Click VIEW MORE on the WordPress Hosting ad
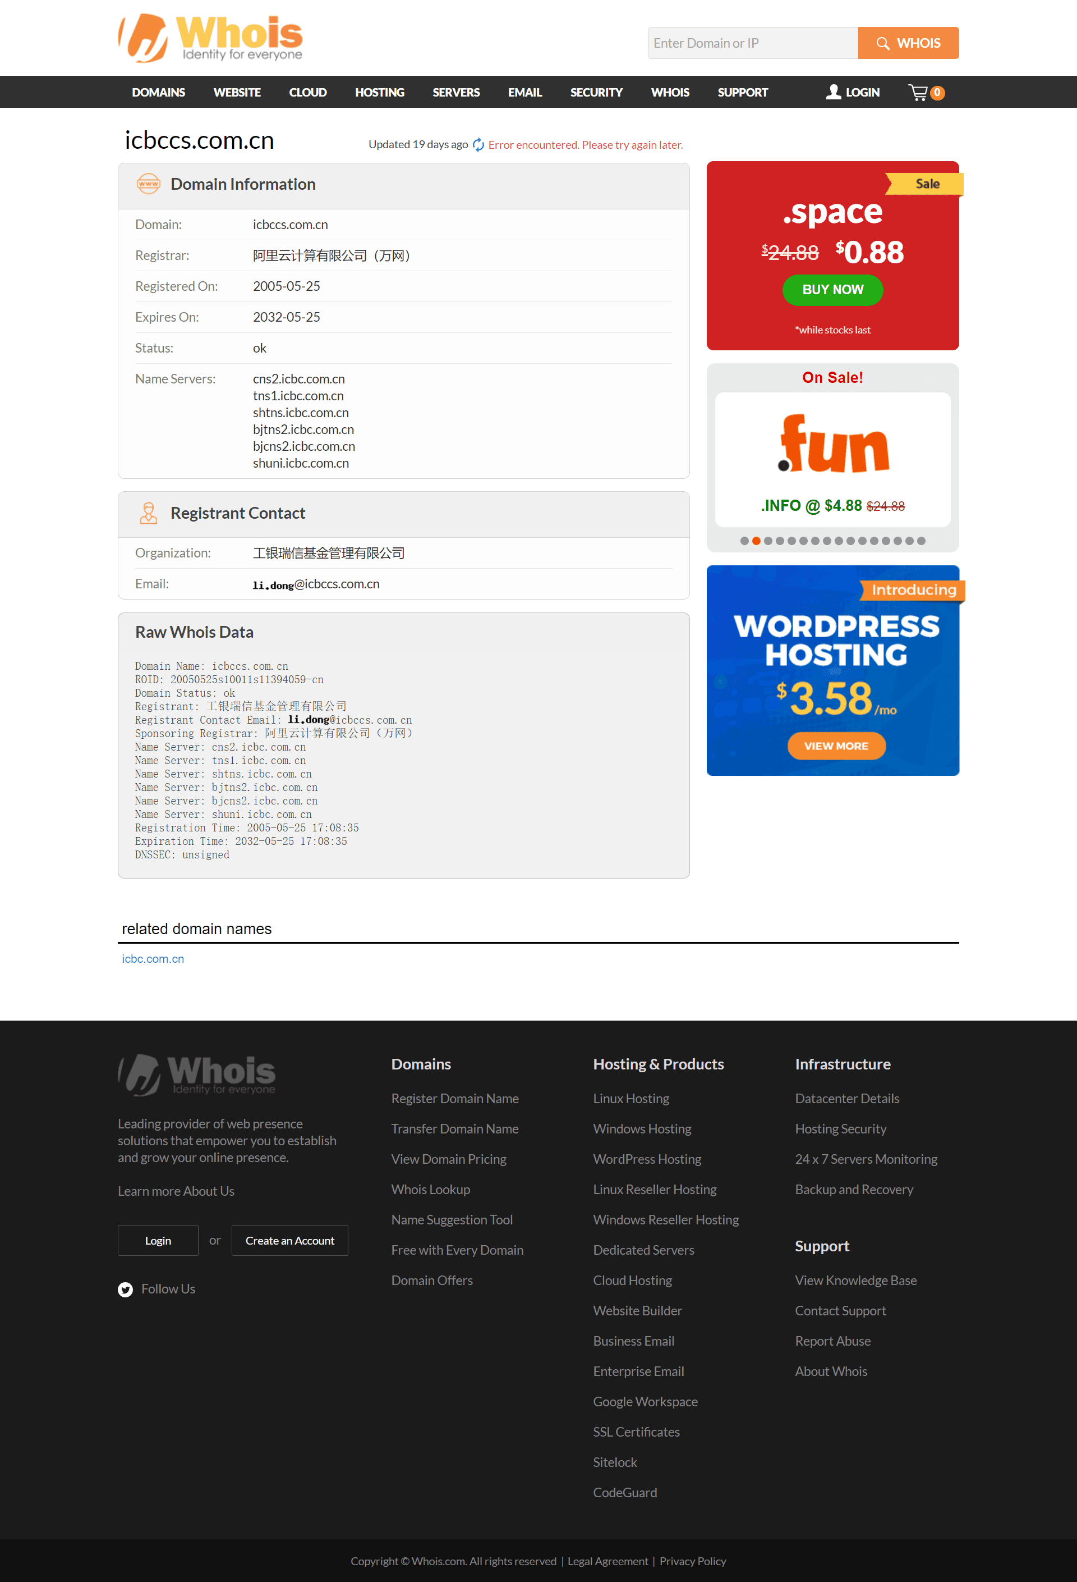Viewport: 1077px width, 1582px height. (836, 746)
